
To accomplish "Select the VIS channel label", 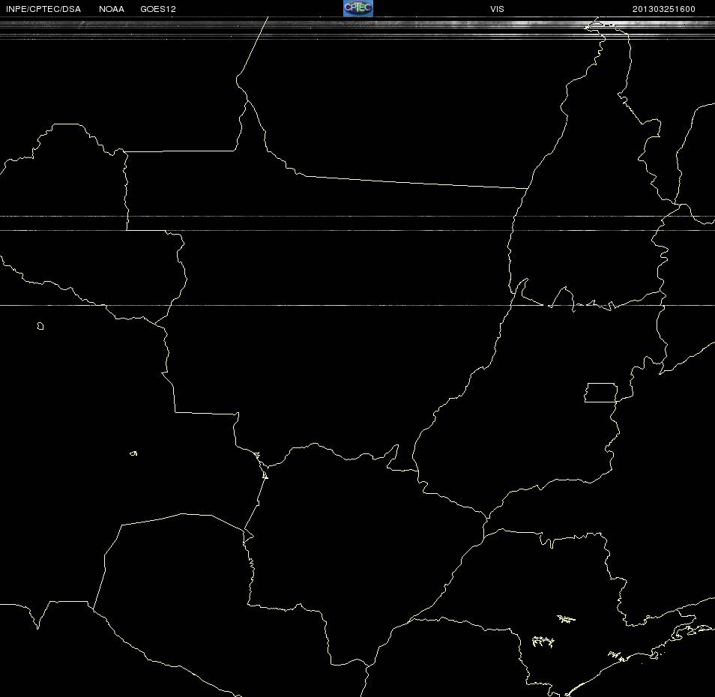I will (497, 9).
